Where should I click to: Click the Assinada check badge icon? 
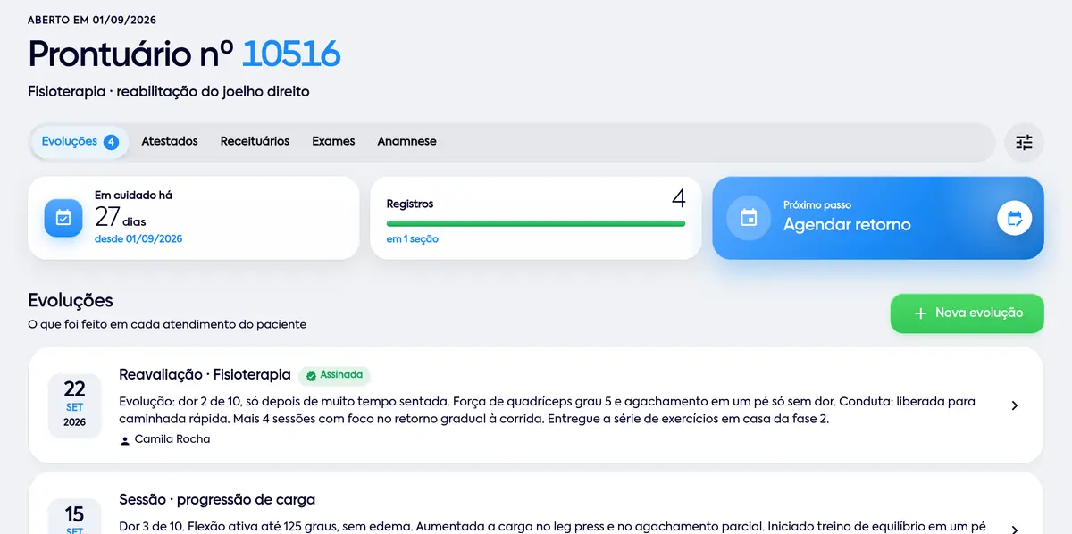click(311, 376)
